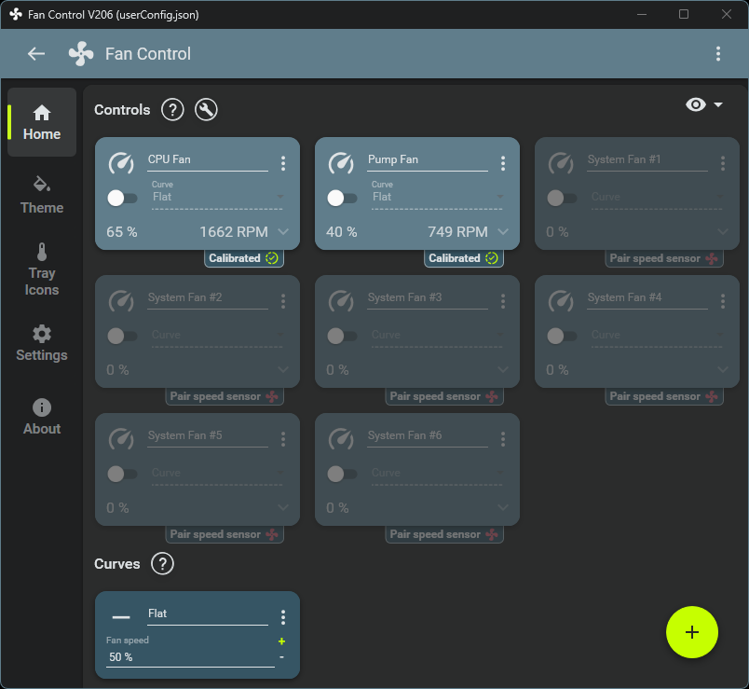
Task: Enable the System Fan #6 switch
Action: (342, 474)
